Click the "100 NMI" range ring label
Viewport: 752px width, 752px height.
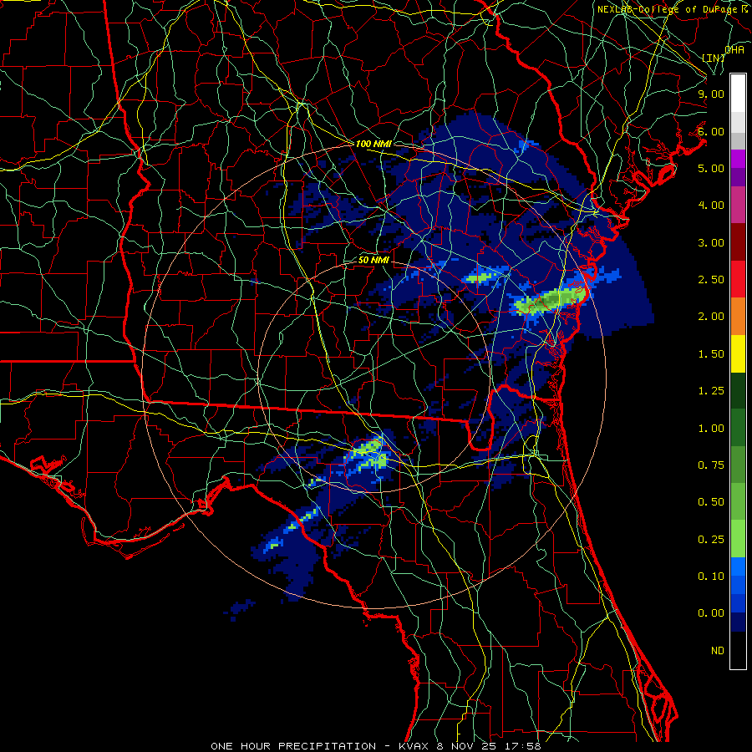(x=373, y=144)
